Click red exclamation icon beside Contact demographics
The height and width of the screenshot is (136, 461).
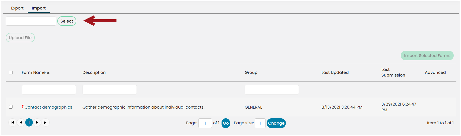[x=23, y=107]
